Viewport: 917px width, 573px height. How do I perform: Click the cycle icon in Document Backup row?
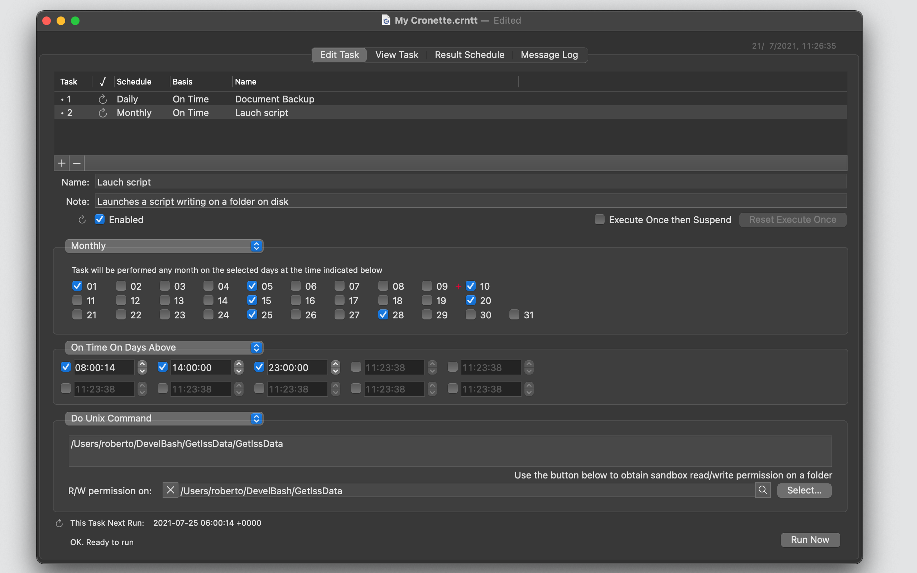pyautogui.click(x=103, y=99)
